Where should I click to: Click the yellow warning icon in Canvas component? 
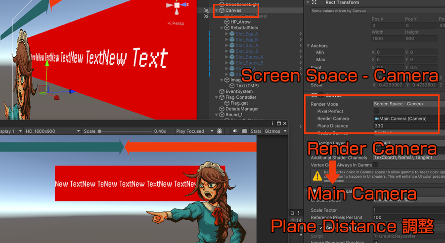tap(316, 175)
